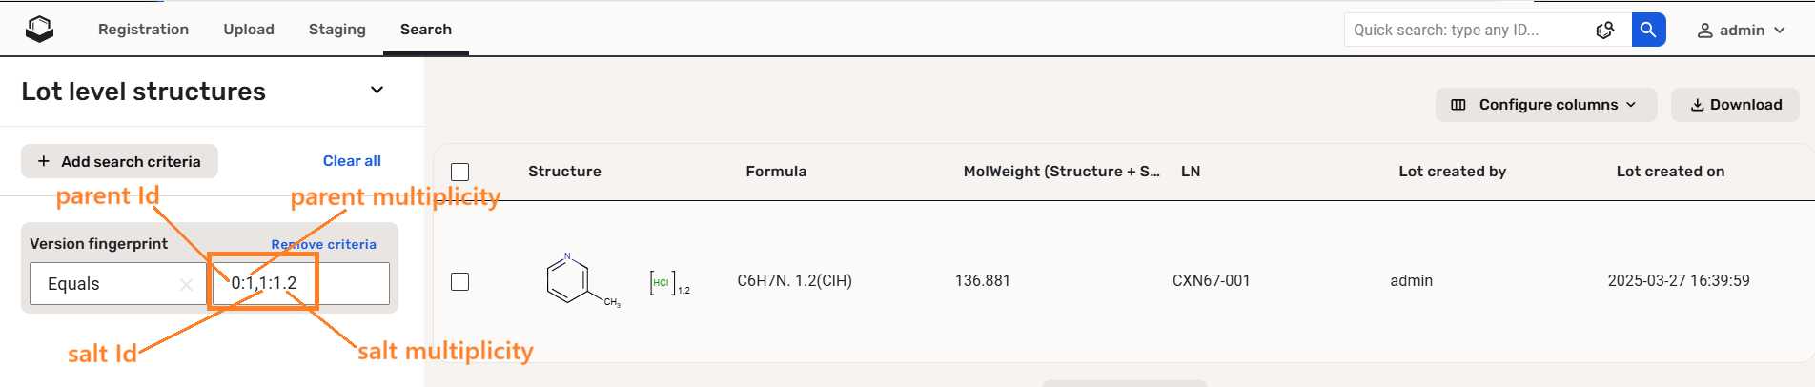Screen dimensions: 1815x387
Task: Check the CXN67-001 row checkbox
Action: pos(460,281)
